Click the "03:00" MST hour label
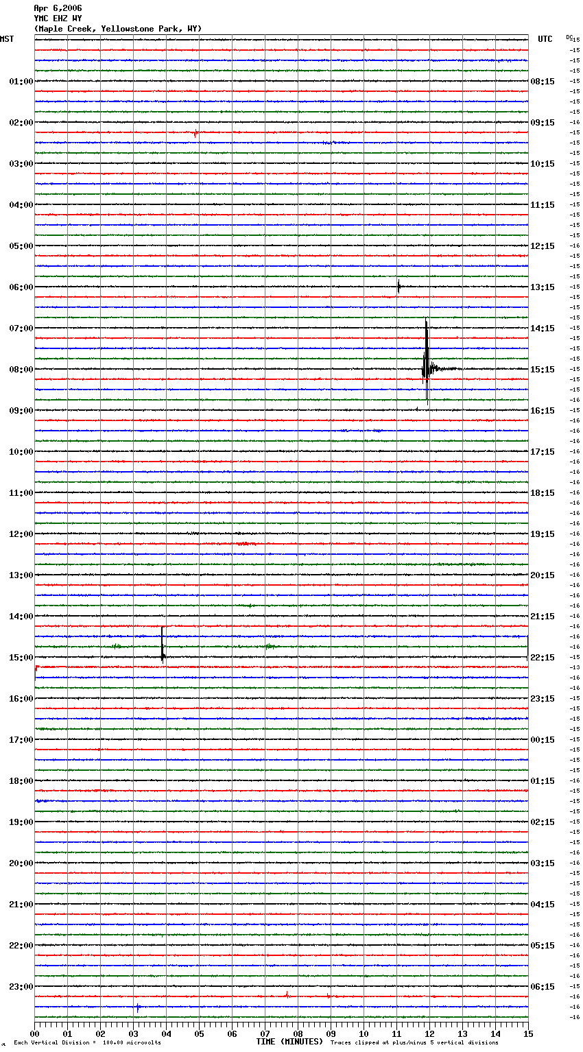 point(21,164)
